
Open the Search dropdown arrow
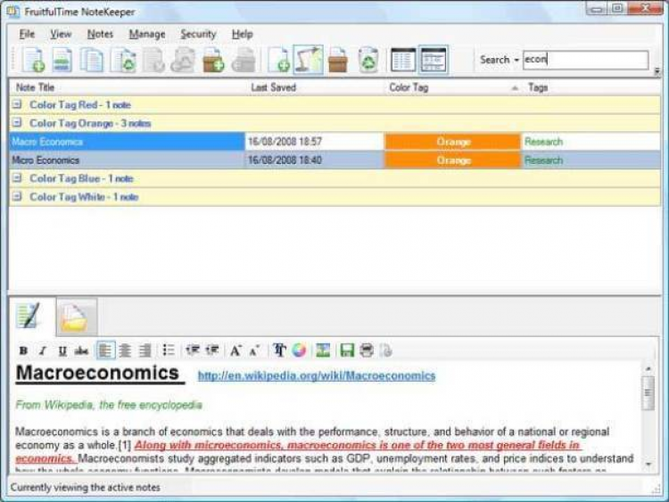click(x=516, y=60)
